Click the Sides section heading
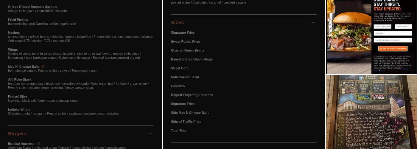This screenshot has width=417, height=149. [x=177, y=23]
